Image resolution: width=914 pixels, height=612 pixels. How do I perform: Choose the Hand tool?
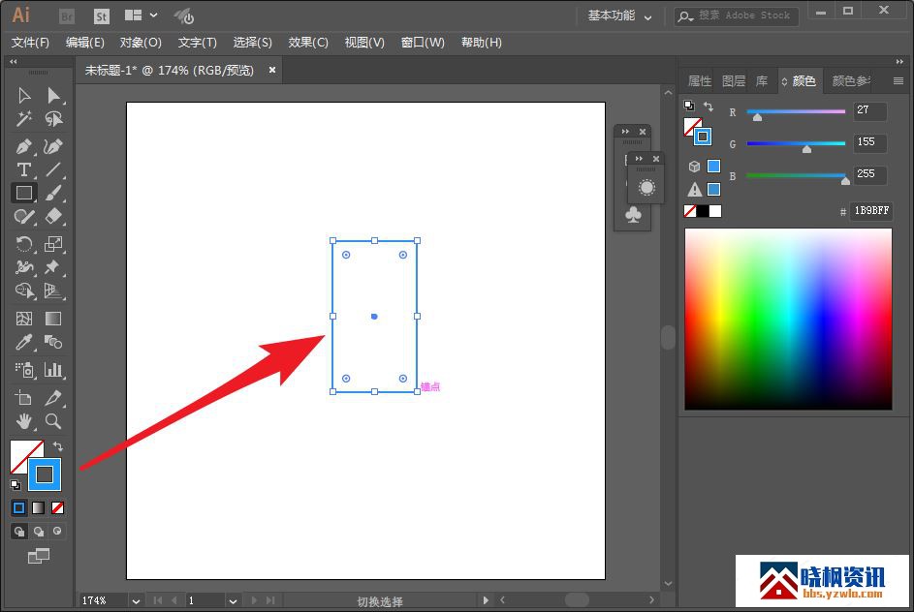coord(24,421)
